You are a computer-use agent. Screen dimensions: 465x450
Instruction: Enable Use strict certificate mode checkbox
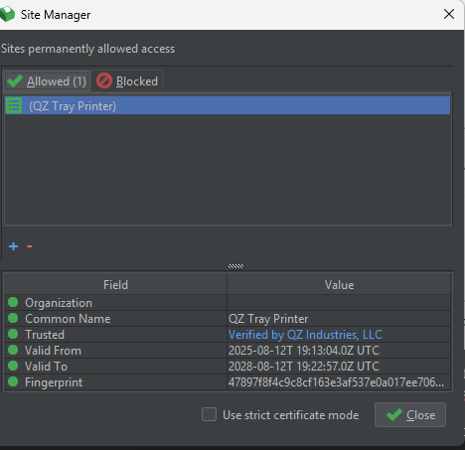click(209, 414)
